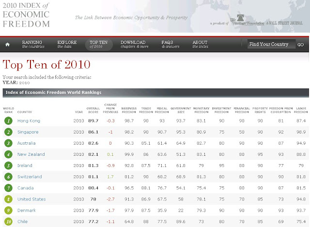The height and width of the screenshot is (227, 310).
Task: Open About the index menu item
Action: pos(200,44)
